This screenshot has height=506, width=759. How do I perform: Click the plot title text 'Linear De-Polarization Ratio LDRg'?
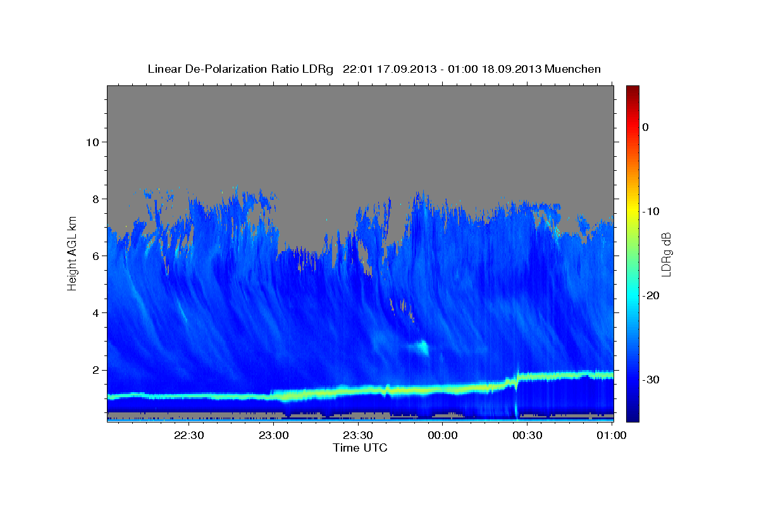click(240, 69)
